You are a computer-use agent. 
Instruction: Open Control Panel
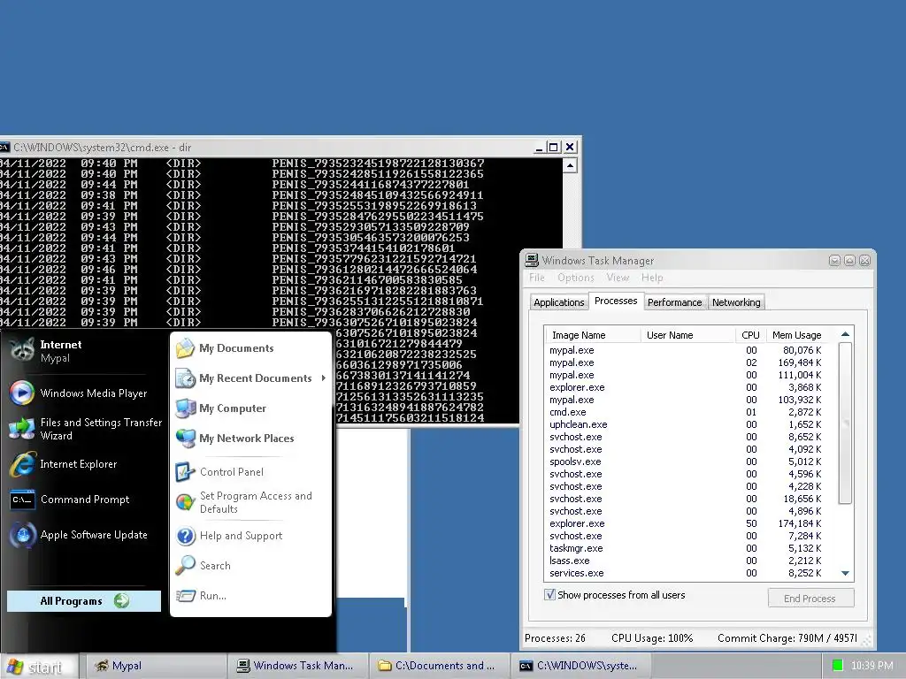219,472
